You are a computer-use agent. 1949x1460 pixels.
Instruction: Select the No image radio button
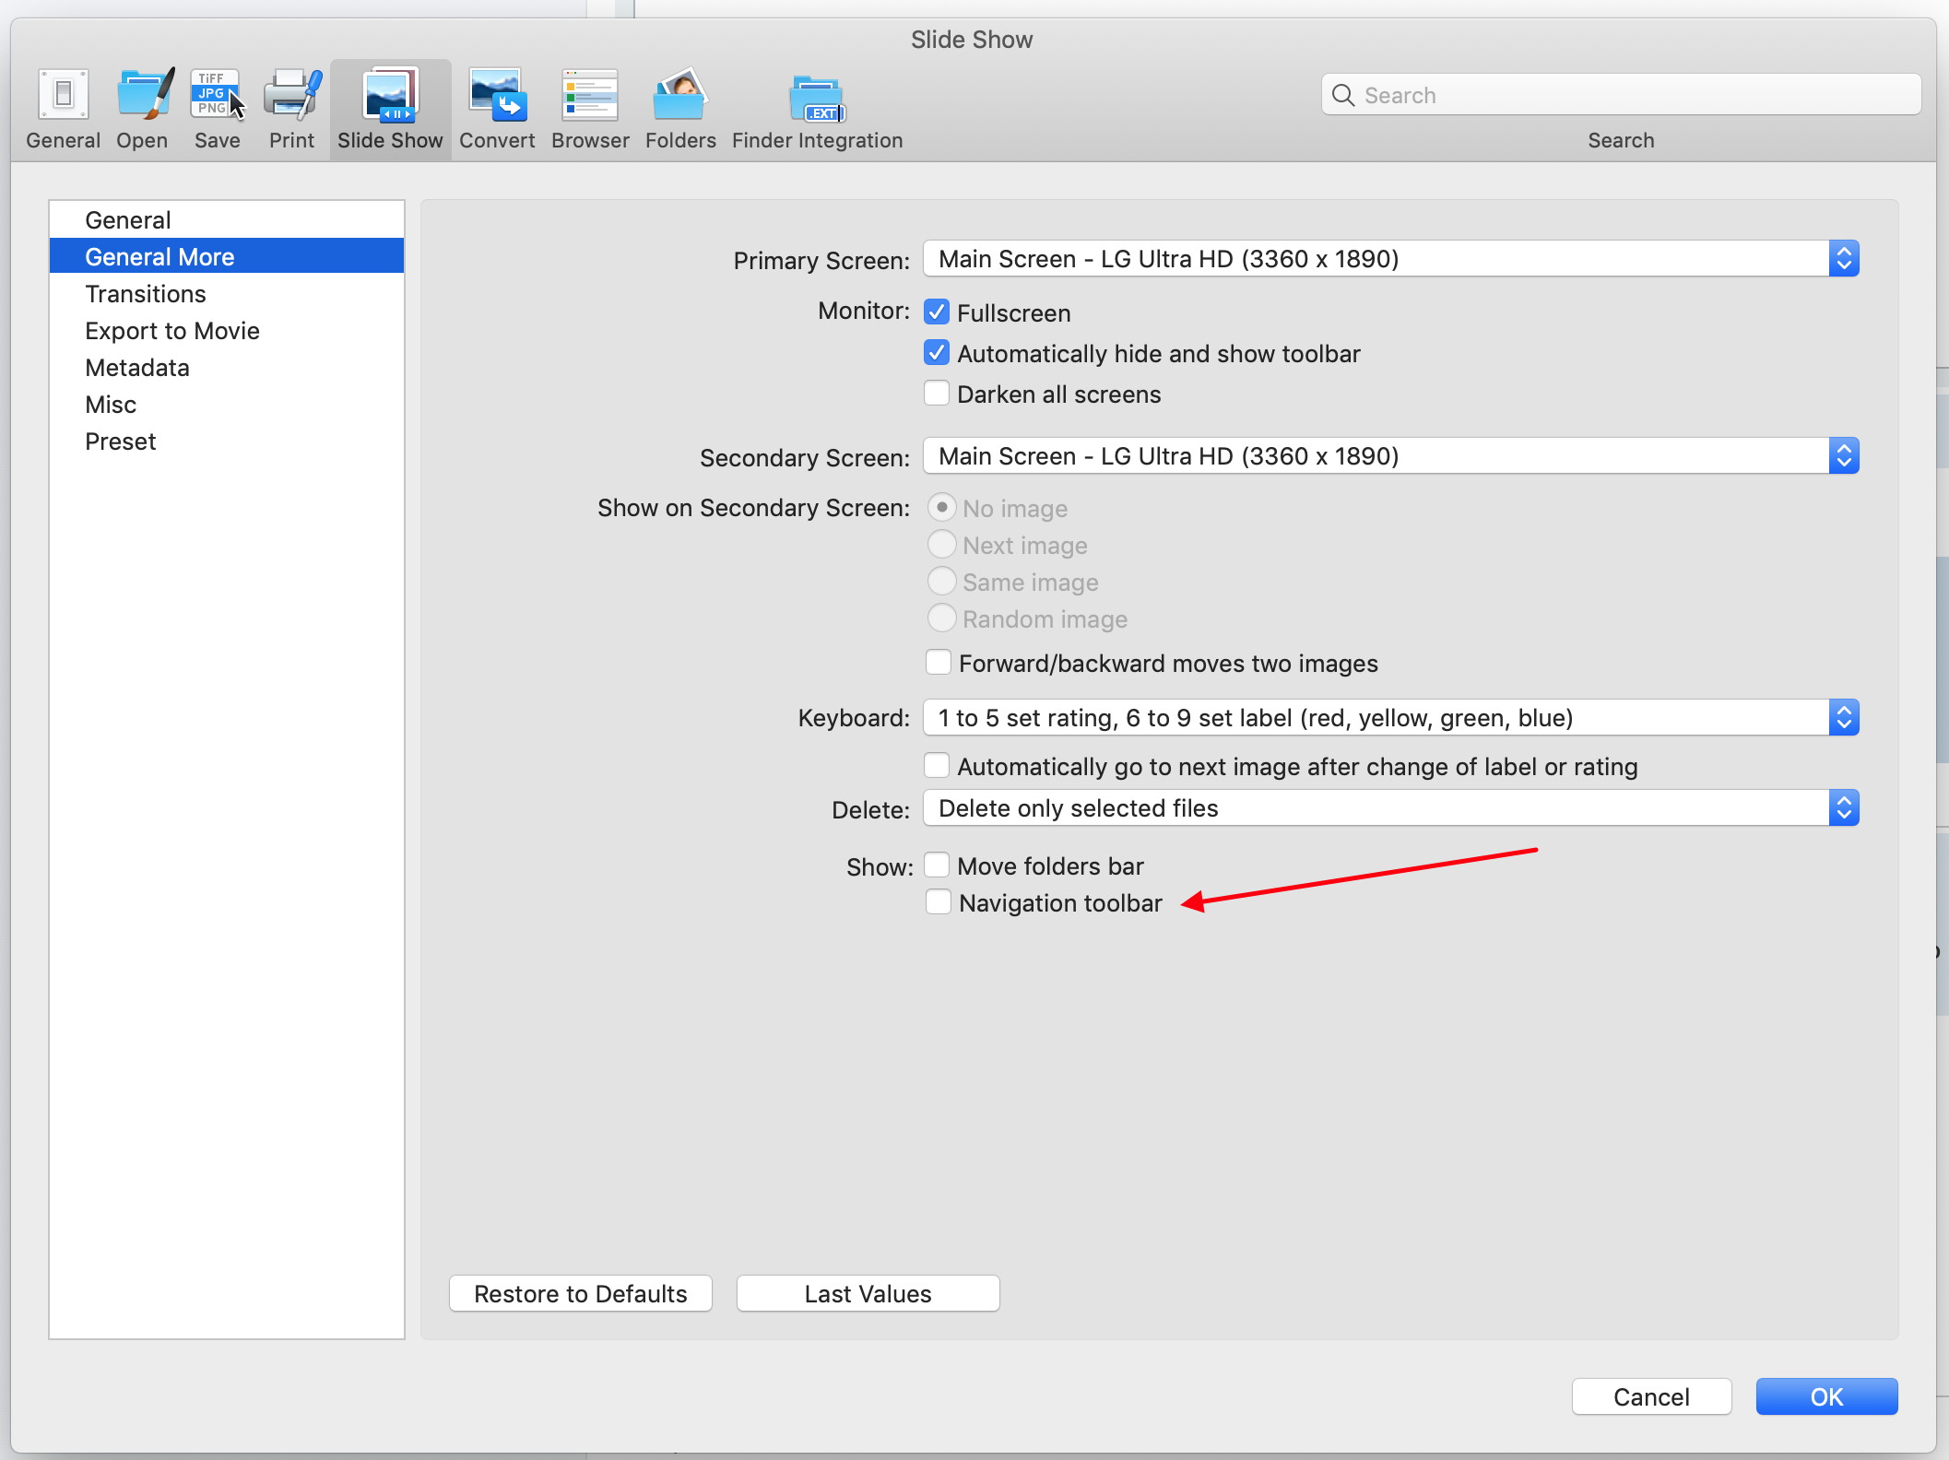click(941, 508)
